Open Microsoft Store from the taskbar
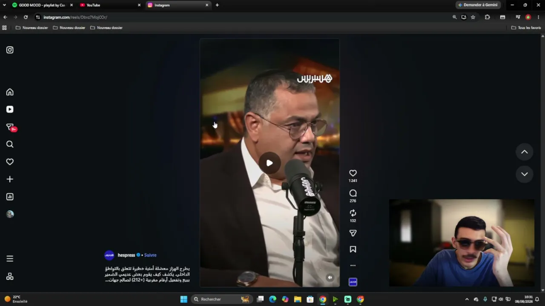545x306 pixels. coord(310,299)
